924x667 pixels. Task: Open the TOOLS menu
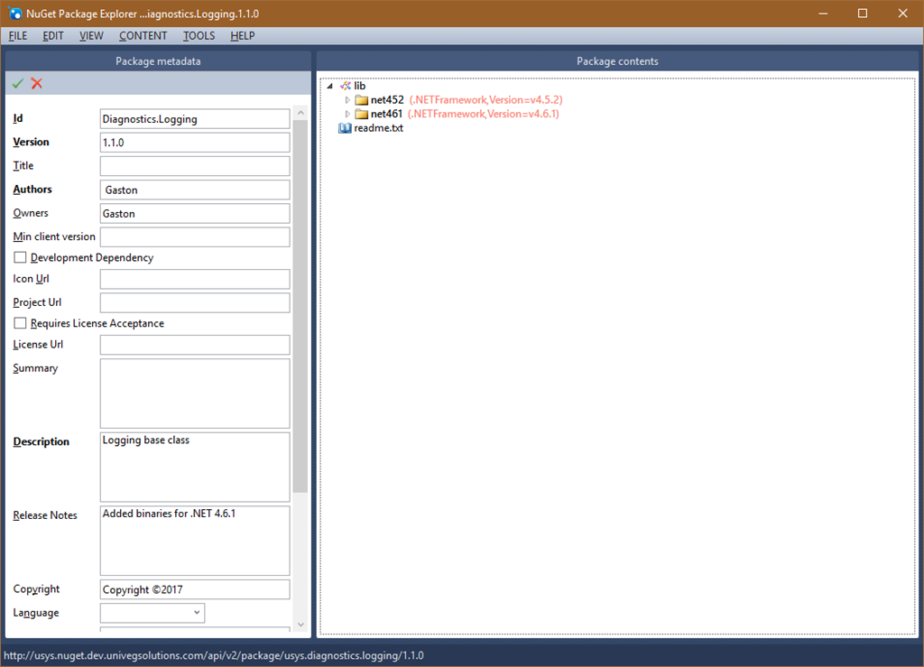click(199, 36)
